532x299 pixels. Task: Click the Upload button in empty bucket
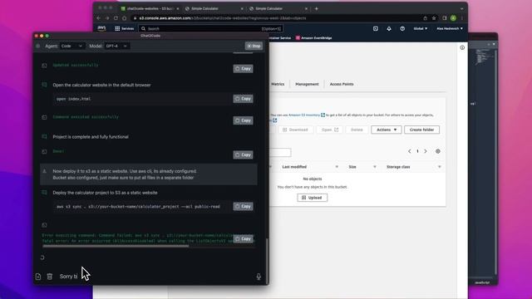313,198
